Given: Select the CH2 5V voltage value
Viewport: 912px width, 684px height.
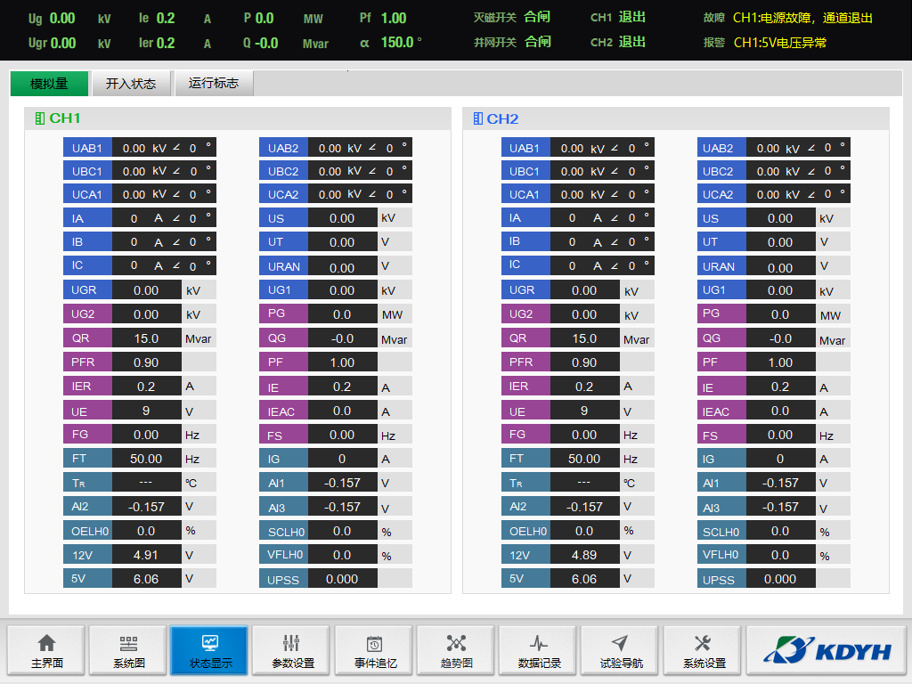Looking at the screenshot, I should coord(584,578).
